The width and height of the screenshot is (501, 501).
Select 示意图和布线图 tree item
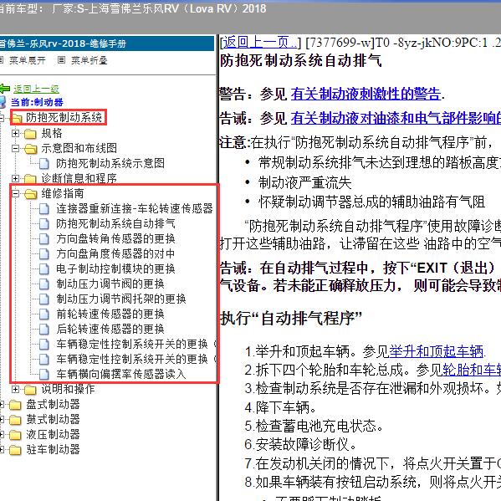point(79,148)
